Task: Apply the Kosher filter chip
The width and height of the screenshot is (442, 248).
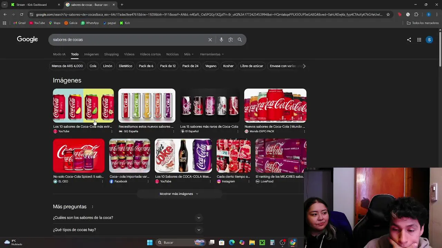Action: 228,66
